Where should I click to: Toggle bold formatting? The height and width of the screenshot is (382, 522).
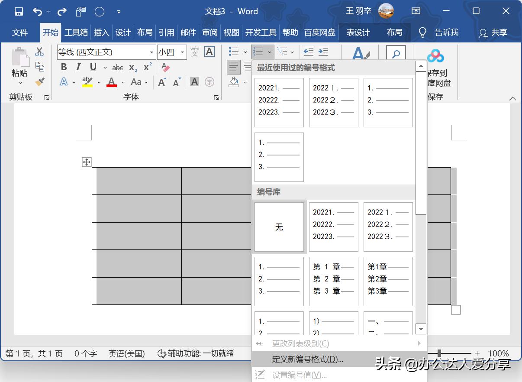click(64, 67)
